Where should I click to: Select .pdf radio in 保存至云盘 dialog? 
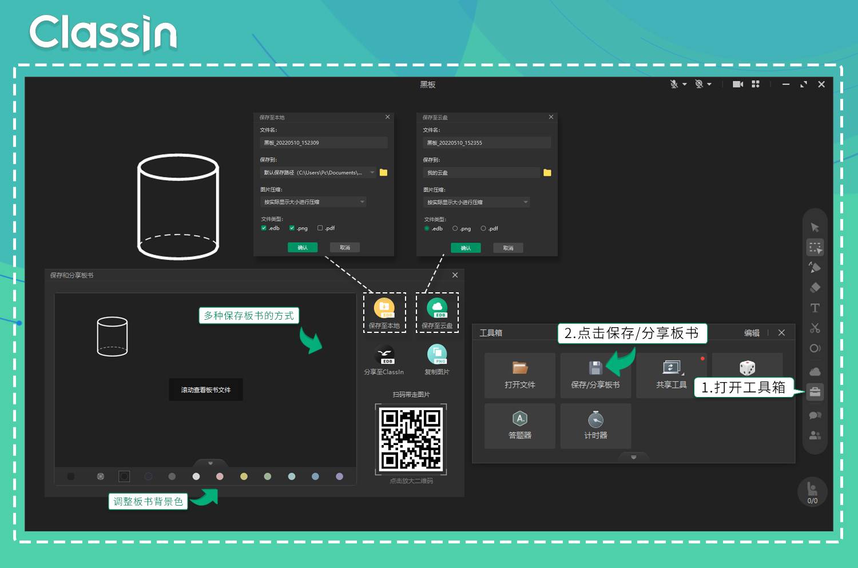(483, 228)
